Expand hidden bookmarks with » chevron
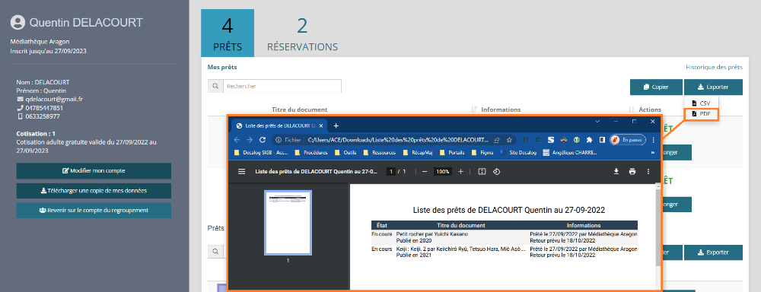761x292 pixels. click(652, 152)
